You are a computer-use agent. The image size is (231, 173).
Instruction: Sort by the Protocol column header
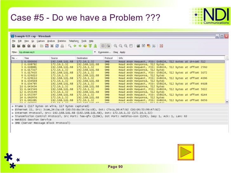(x=111, y=58)
